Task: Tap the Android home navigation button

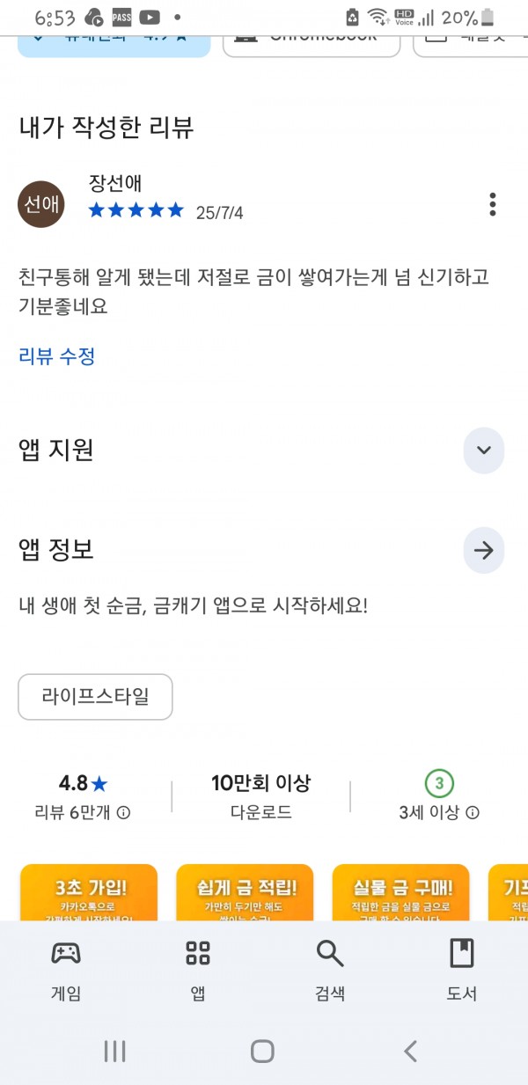Action: (x=262, y=1050)
